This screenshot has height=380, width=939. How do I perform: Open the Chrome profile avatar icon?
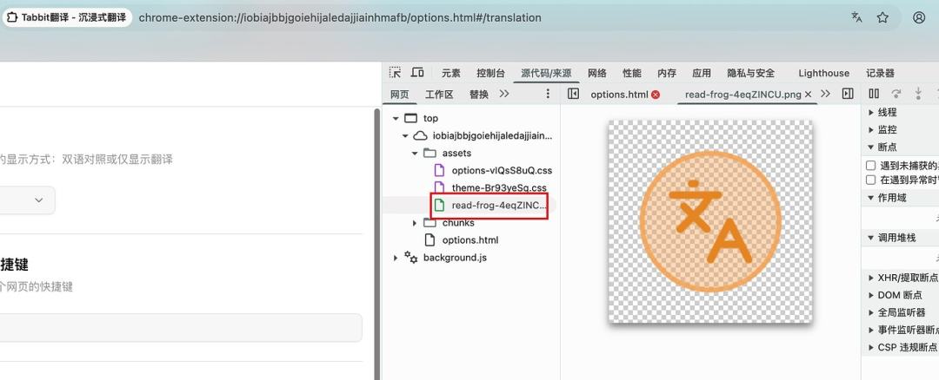point(919,17)
